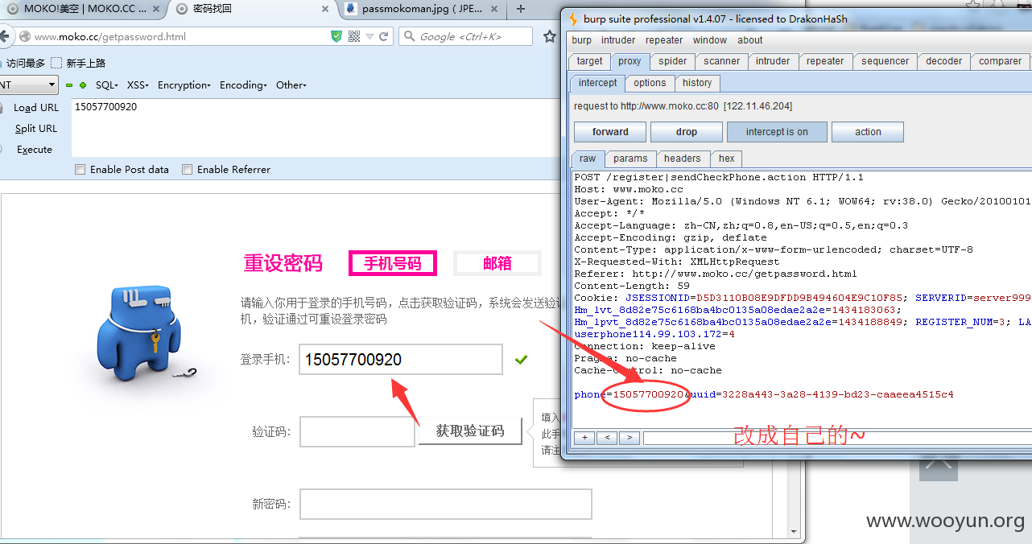Click HackBar Execute
The image size is (1032, 544).
(35, 150)
